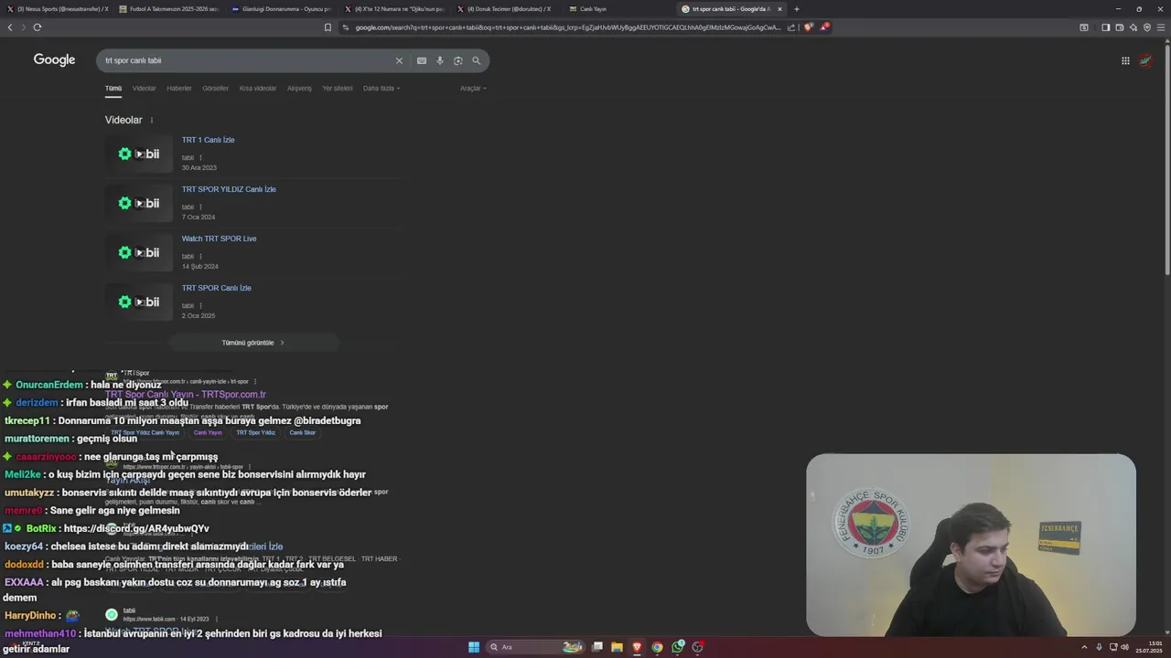
Task: Open the Google account avatar
Action: (1146, 60)
